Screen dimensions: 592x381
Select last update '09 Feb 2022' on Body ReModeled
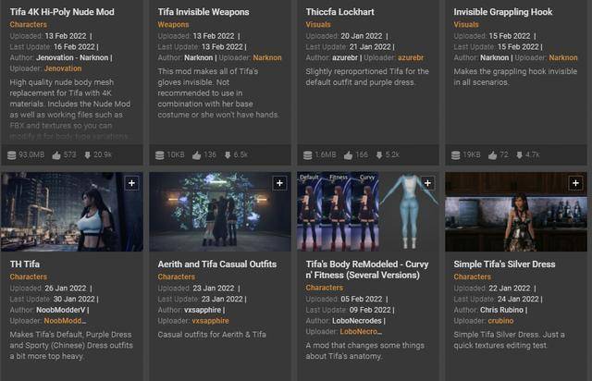pyautogui.click(x=370, y=310)
